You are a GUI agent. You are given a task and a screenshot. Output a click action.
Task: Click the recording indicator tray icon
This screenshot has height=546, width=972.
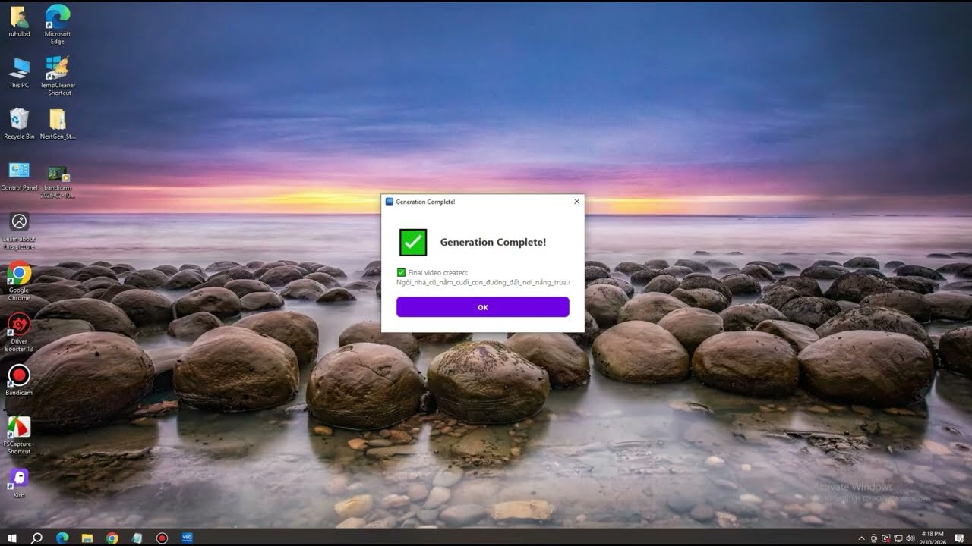[885, 538]
